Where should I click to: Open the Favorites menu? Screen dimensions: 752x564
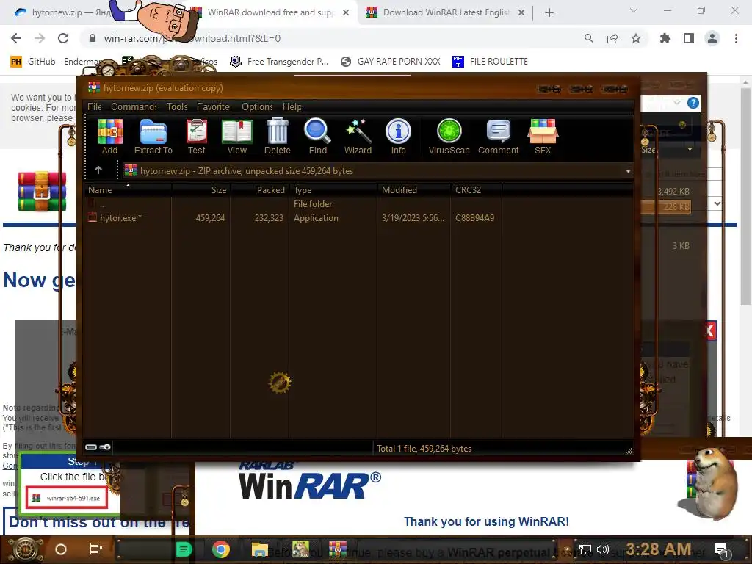coord(214,106)
